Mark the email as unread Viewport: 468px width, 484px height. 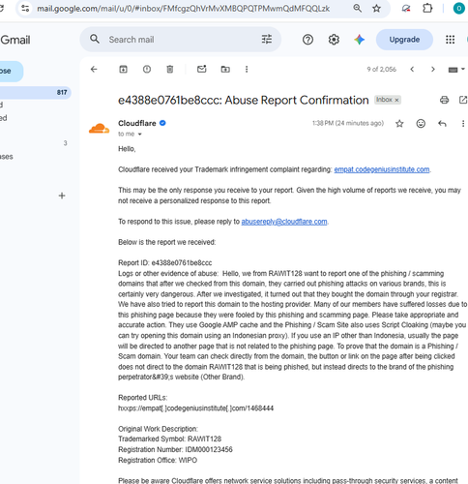pyautogui.click(x=202, y=69)
